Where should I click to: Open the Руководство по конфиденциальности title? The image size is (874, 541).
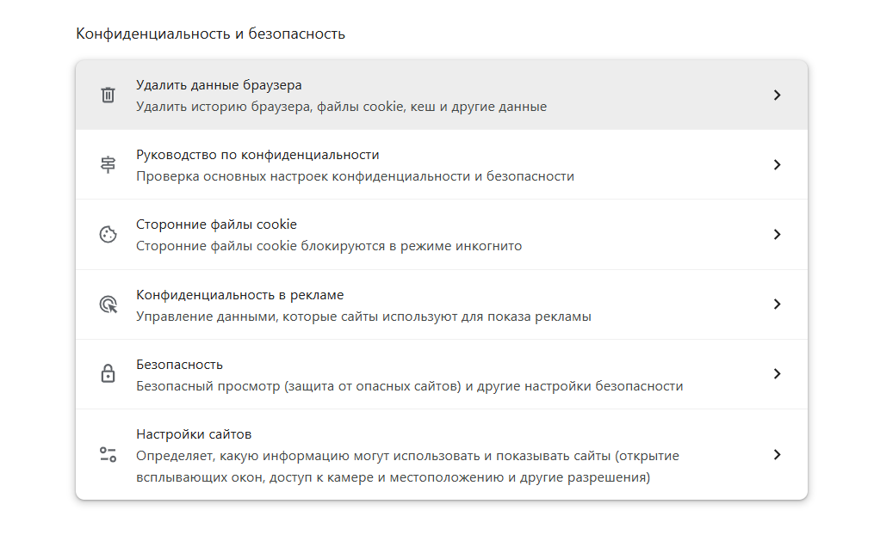coord(257,155)
